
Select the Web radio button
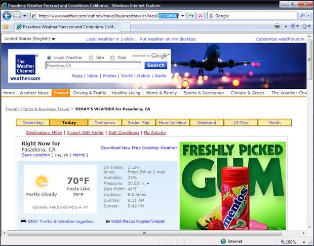point(112,57)
